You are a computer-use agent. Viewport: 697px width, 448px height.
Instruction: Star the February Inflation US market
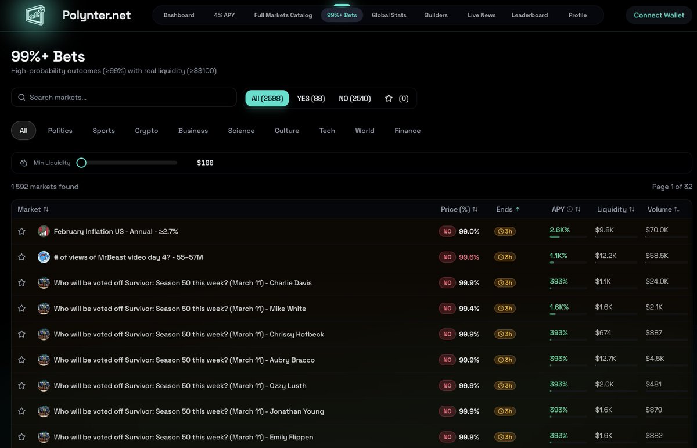(21, 231)
